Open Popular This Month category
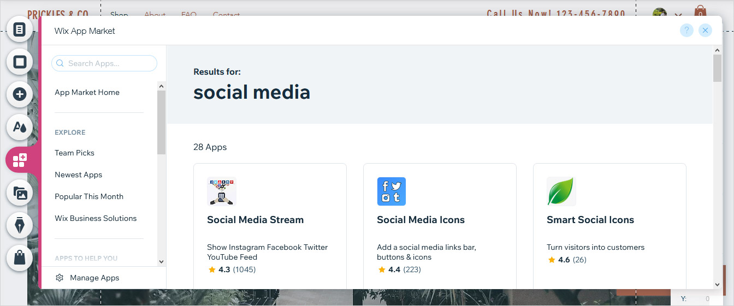The height and width of the screenshot is (306, 734). click(89, 196)
